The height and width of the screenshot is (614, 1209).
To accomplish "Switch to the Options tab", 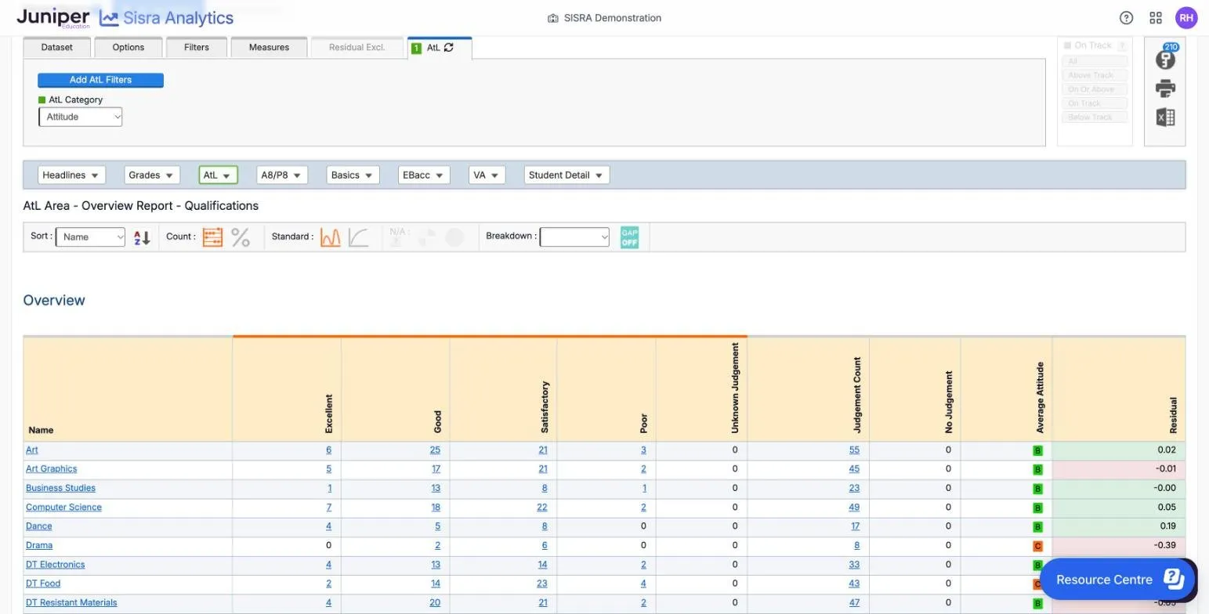I will click(x=129, y=48).
